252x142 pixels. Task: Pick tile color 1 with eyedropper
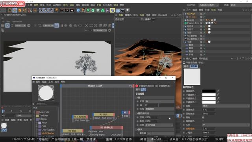click(x=218, y=95)
